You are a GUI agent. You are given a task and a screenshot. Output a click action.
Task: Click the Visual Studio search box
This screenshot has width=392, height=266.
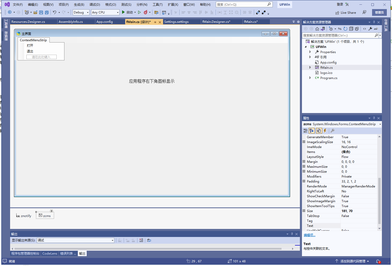point(244,4)
